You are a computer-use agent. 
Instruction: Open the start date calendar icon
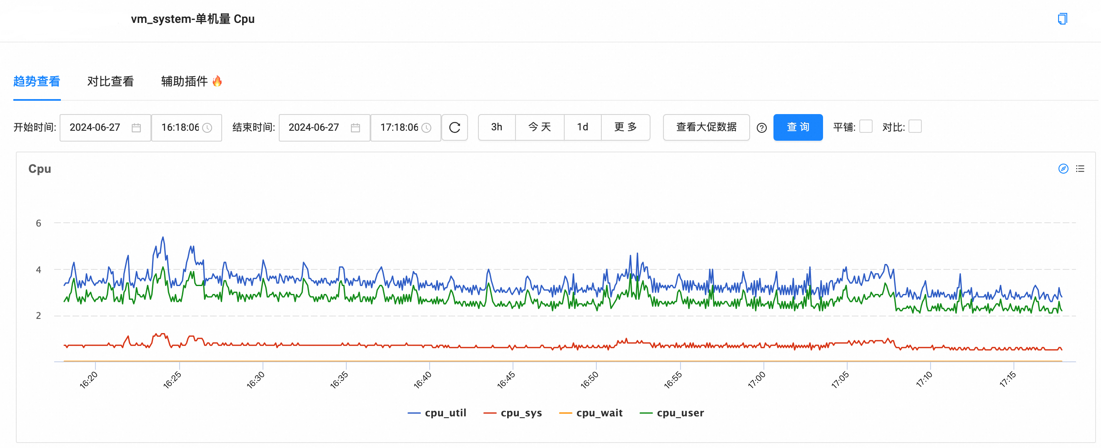[136, 128]
